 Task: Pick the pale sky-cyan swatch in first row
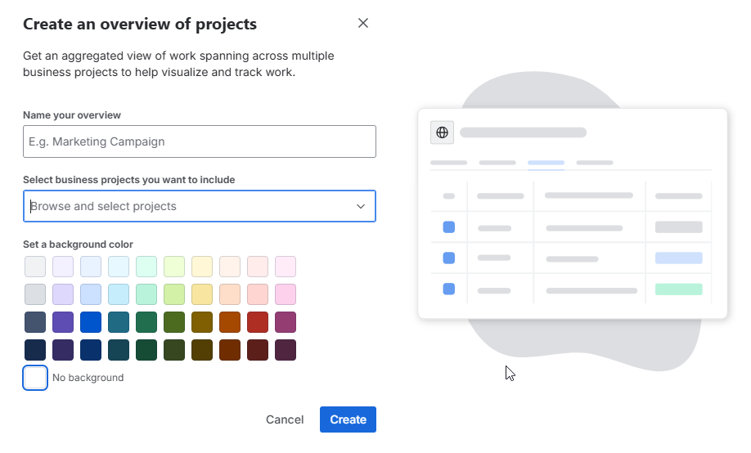pos(119,267)
